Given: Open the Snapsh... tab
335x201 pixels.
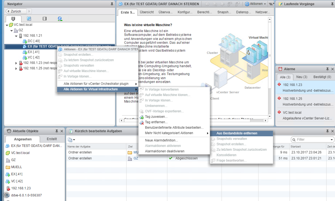Looking at the screenshot, I should (x=224, y=12).
